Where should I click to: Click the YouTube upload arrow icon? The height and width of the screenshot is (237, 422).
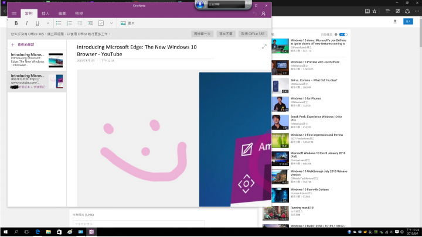(395, 22)
